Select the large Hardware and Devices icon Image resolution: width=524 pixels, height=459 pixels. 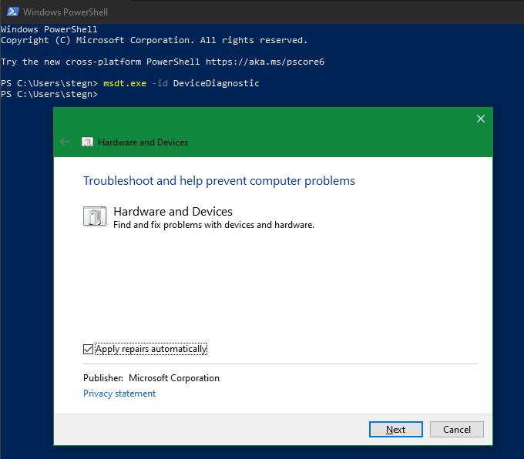94,216
